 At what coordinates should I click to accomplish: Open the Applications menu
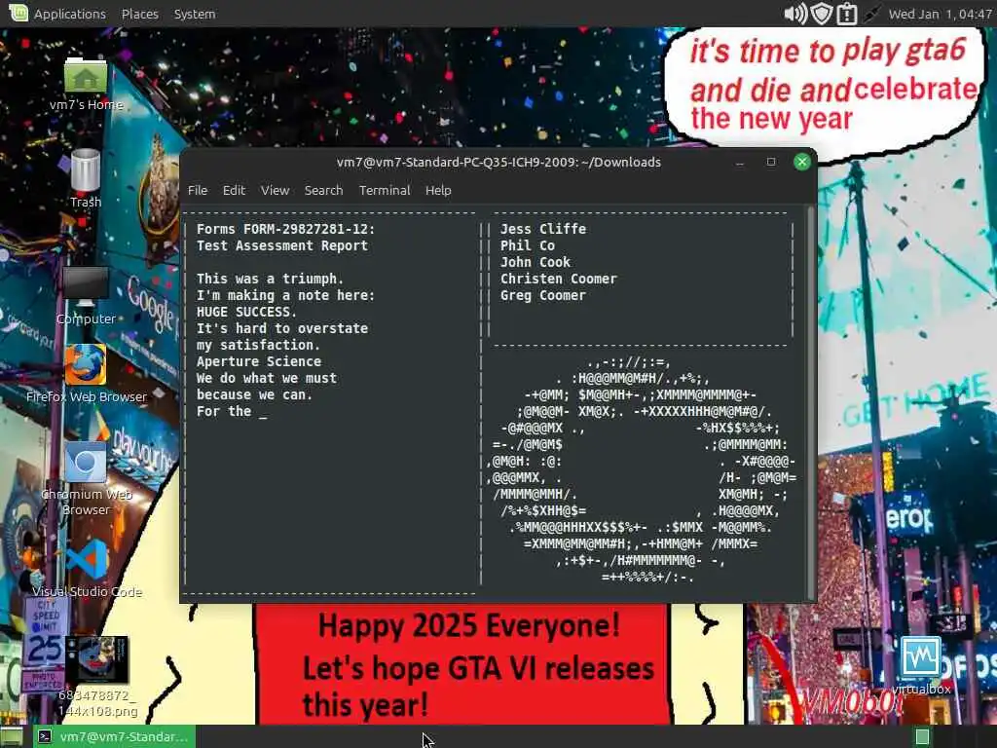70,14
